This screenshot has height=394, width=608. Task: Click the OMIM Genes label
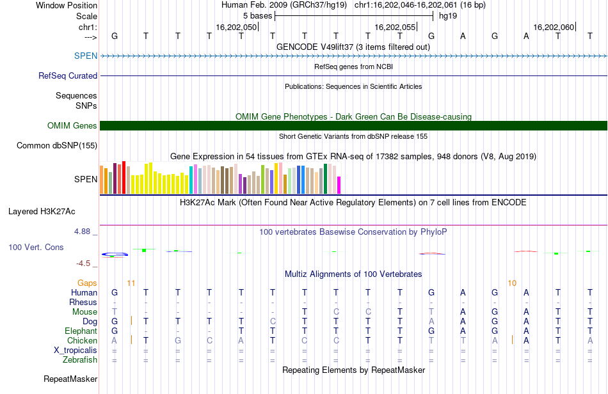click(72, 125)
